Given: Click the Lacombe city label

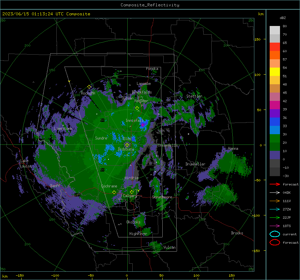Looking at the screenshot, I should point(144,84).
